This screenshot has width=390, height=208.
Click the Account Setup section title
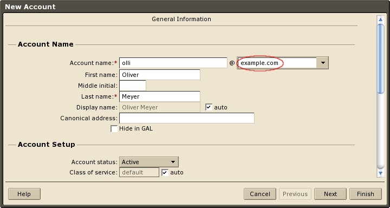tap(46, 145)
